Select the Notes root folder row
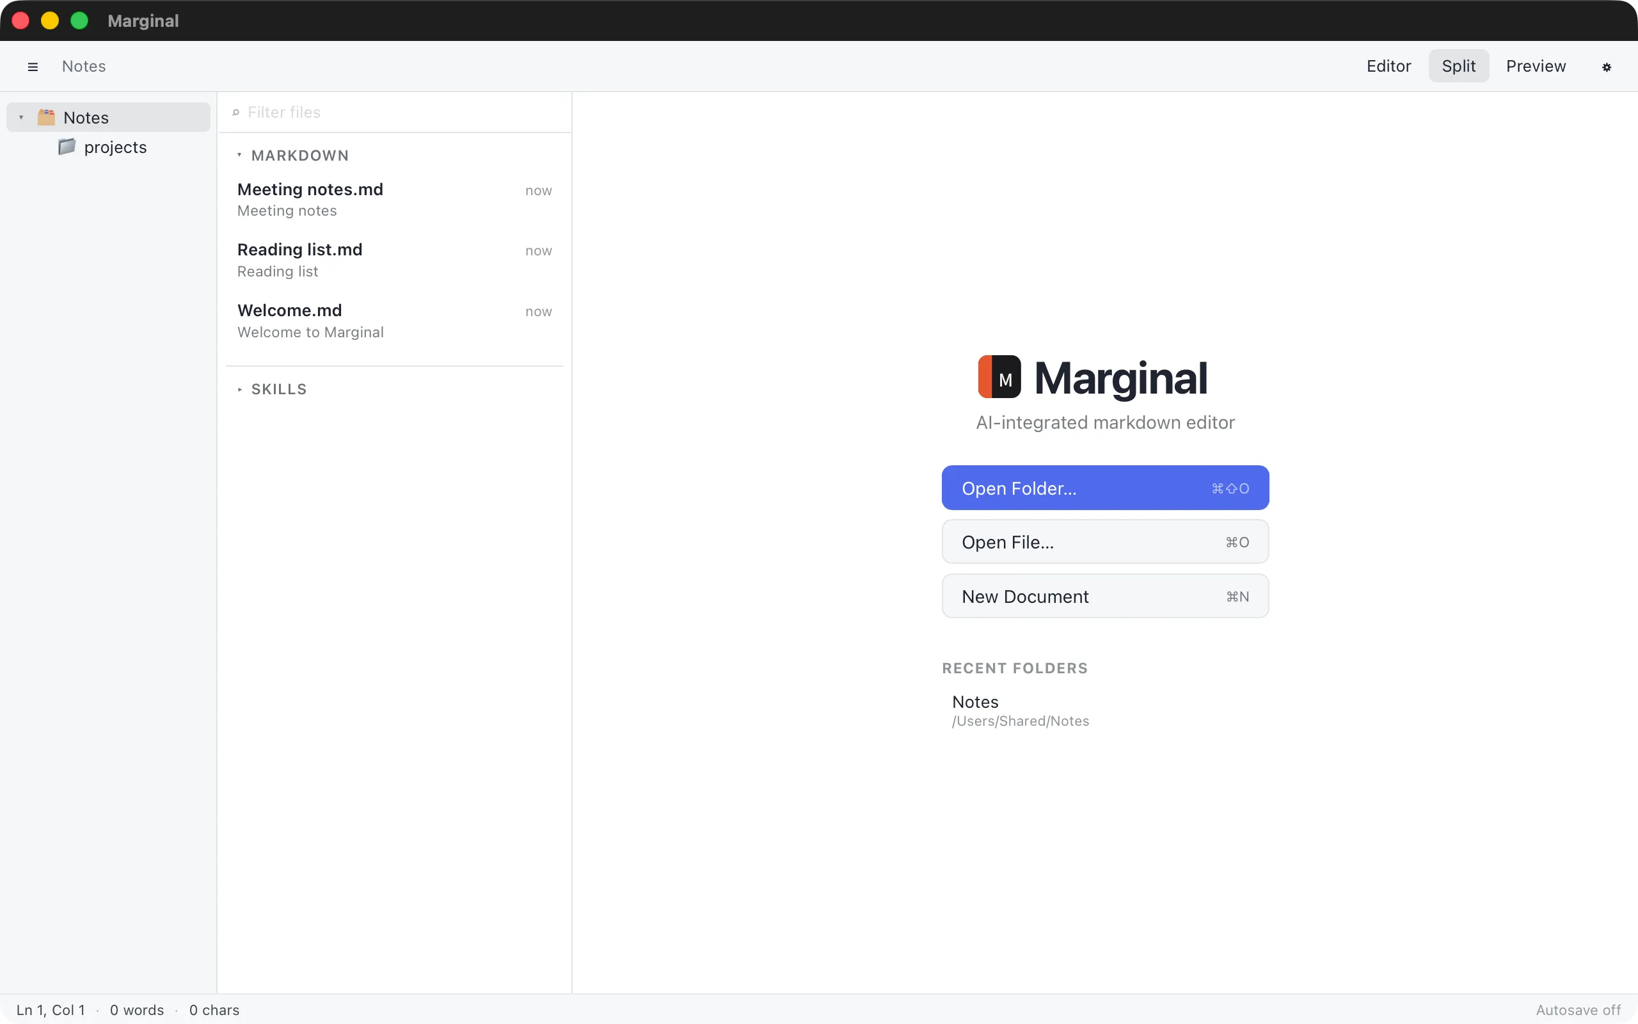 click(x=108, y=117)
